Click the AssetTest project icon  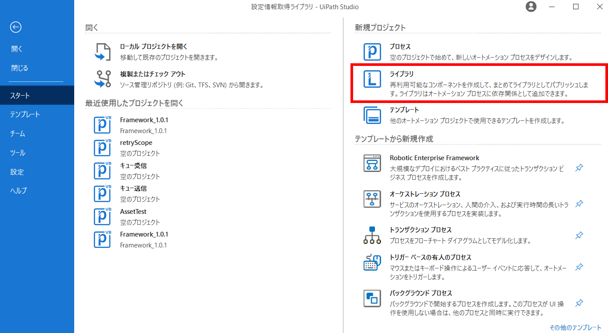click(103, 216)
